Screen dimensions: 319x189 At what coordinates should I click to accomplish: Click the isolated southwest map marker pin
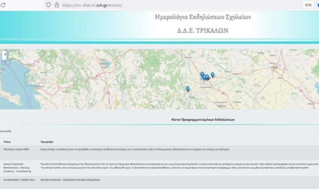coord(188,89)
